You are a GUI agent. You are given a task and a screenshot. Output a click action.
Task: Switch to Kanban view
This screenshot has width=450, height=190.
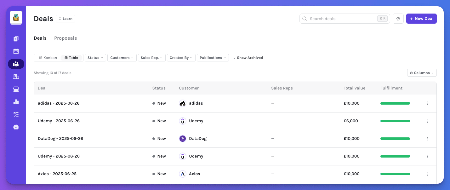point(48,58)
